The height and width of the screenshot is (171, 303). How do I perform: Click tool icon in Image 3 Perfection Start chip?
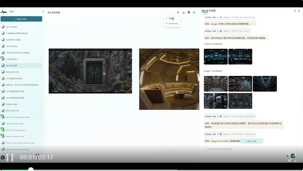tap(221, 31)
